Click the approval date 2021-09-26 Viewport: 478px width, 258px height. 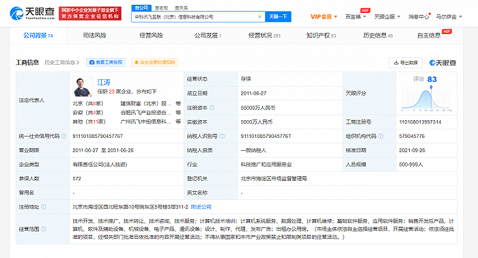click(x=412, y=150)
